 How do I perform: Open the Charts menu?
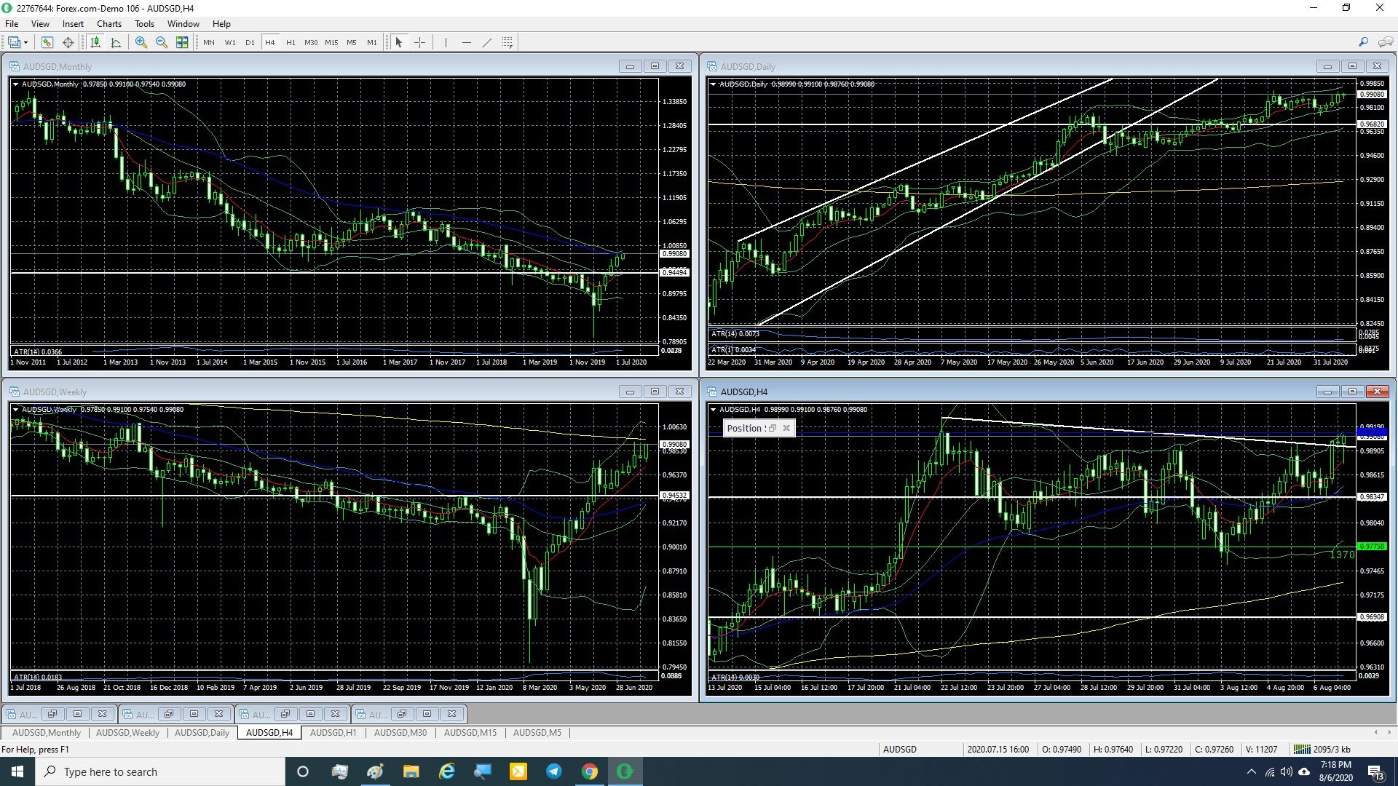point(109,24)
